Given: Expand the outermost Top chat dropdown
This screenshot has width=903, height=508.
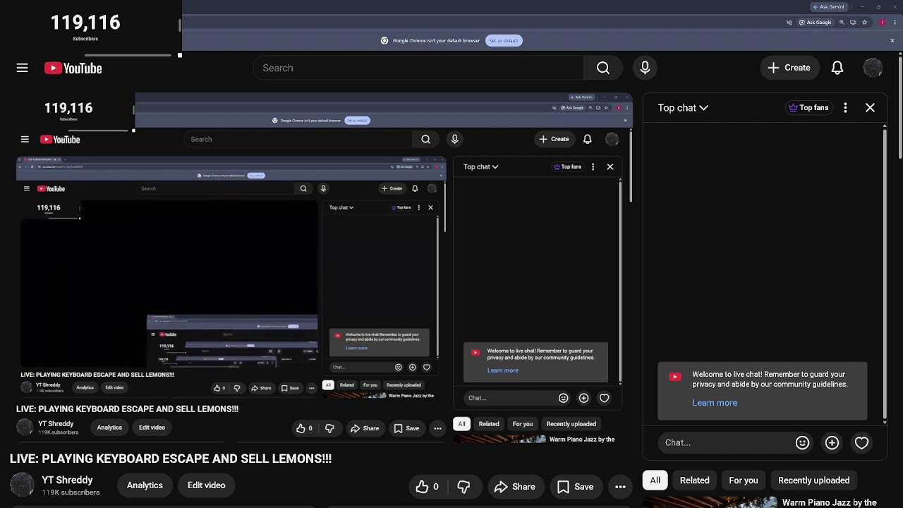Looking at the screenshot, I should (683, 108).
